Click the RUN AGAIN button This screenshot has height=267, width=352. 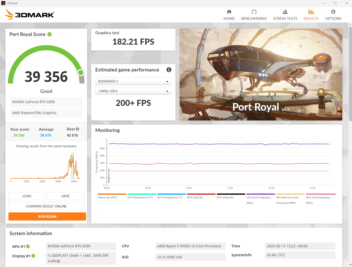tap(47, 216)
